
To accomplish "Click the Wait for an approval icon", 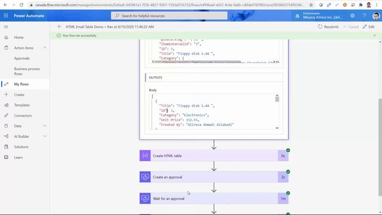I will [x=145, y=198].
